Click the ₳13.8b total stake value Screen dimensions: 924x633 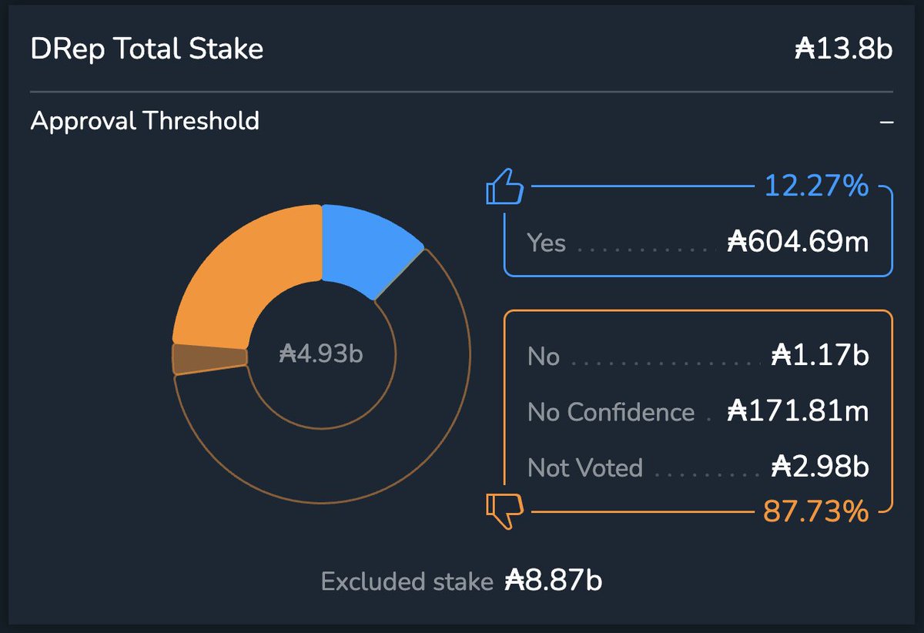pyautogui.click(x=843, y=50)
